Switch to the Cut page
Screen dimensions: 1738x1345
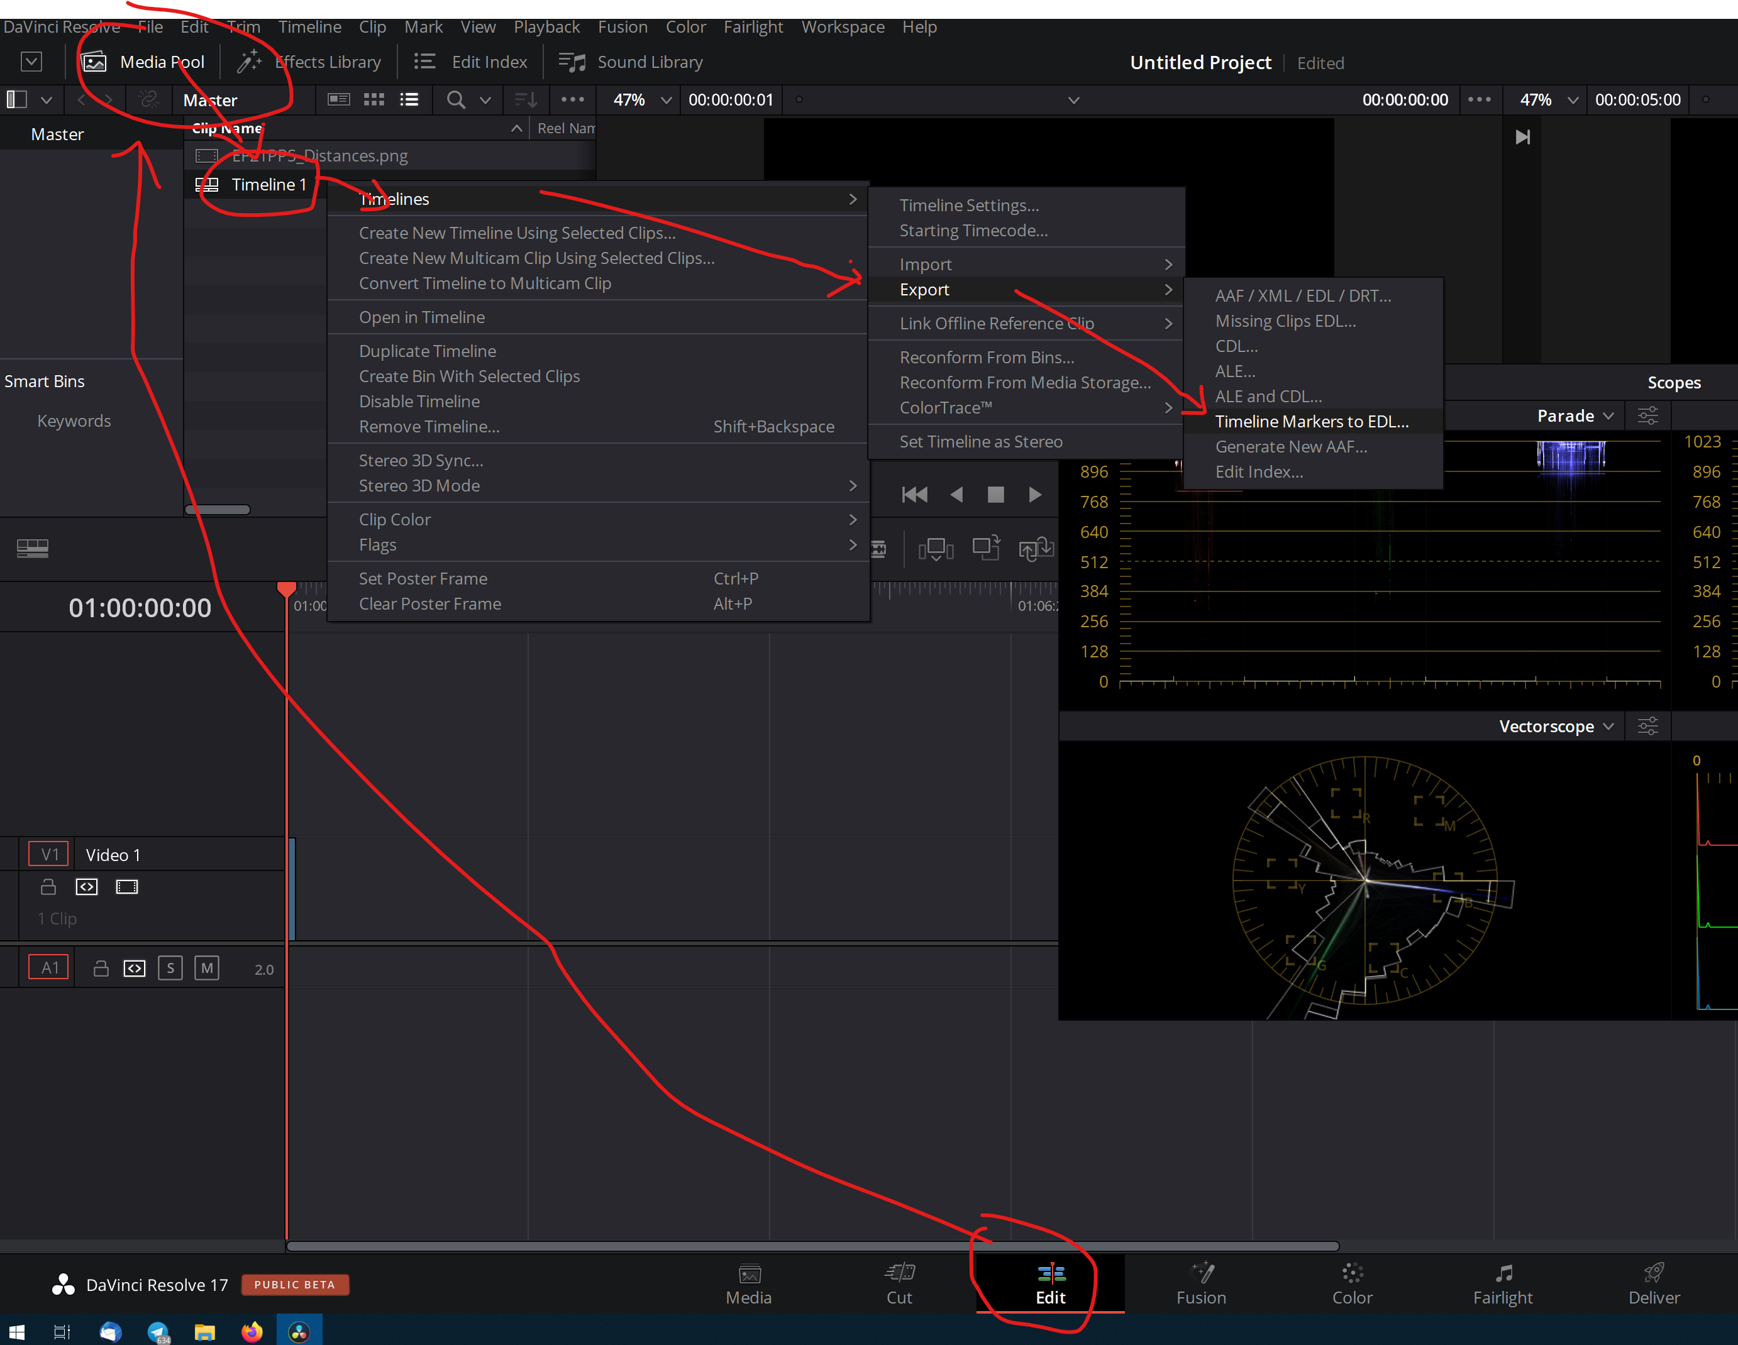coord(899,1285)
